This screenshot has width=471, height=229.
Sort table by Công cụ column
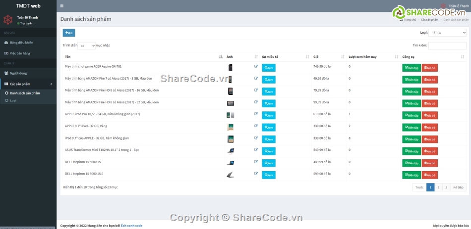(x=433, y=57)
